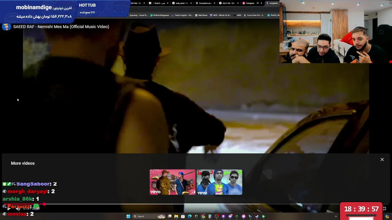Image resolution: width=392 pixels, height=220 pixels.
Task: Close the Instagram tab
Action: coord(261,3)
